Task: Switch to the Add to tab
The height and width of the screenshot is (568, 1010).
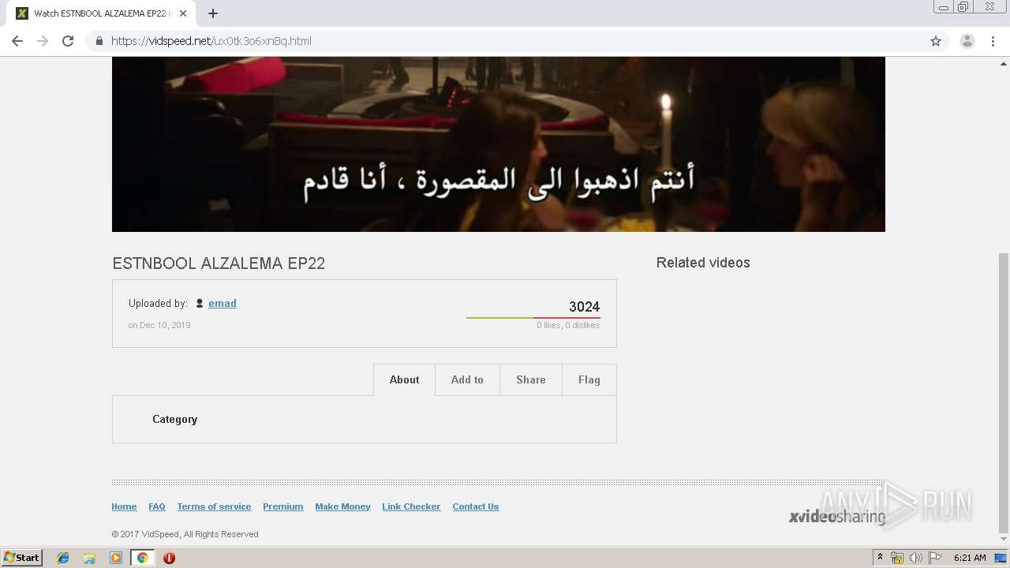Action: tap(467, 379)
